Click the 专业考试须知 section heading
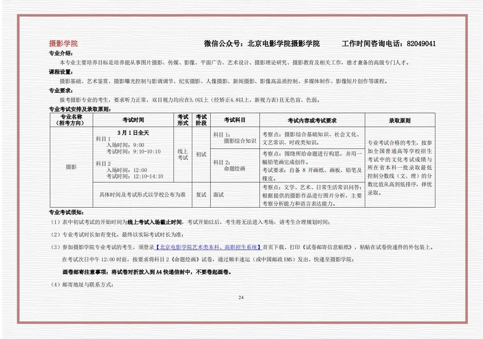 point(66,212)
